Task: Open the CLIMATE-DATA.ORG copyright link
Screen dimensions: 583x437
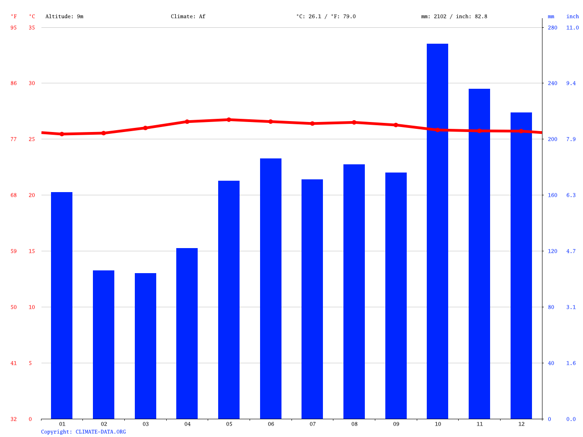Action: coord(83,432)
